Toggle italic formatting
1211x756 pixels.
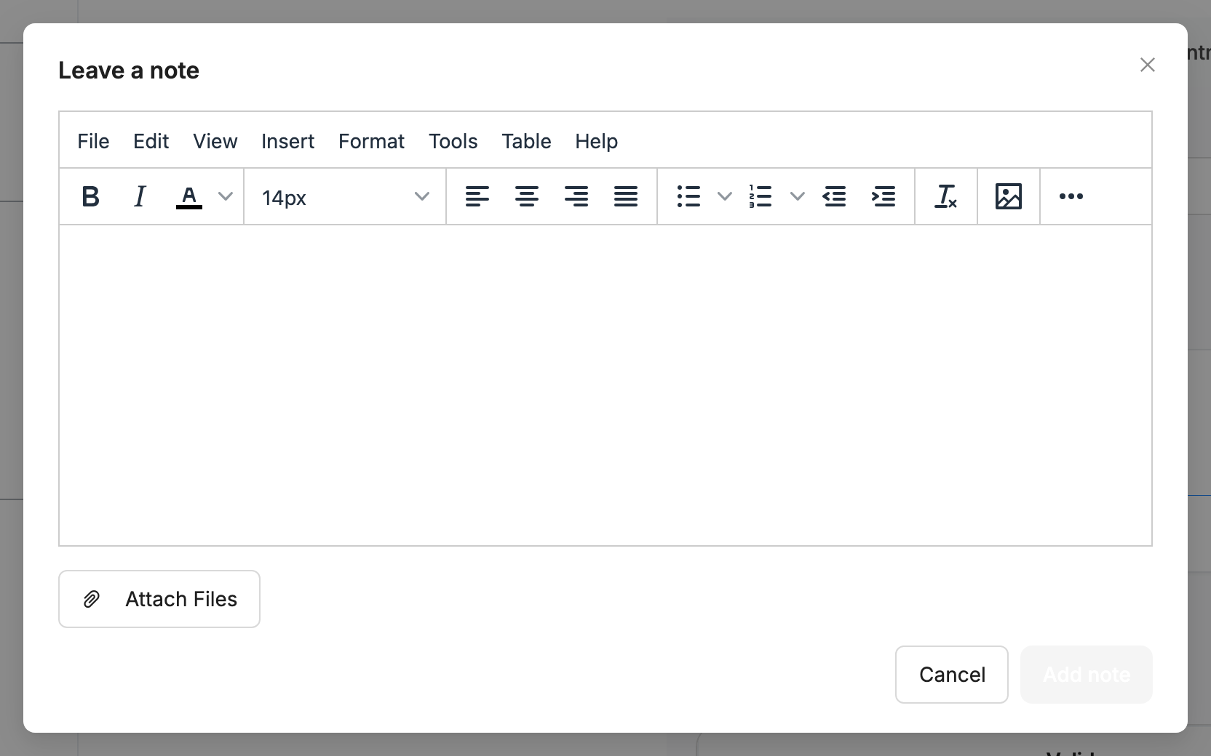pos(140,196)
